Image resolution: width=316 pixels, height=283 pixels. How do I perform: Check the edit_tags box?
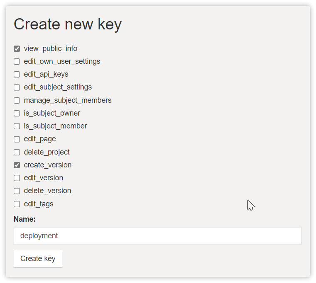(x=17, y=204)
